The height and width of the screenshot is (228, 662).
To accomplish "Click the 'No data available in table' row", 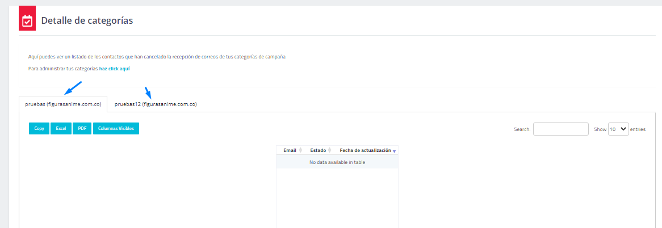I will click(337, 162).
